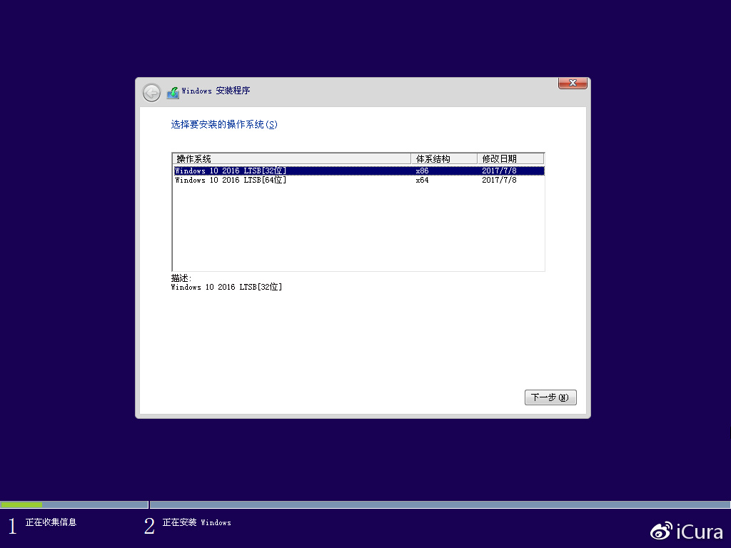
Task: Click the 下一步(N) button
Action: point(550,397)
